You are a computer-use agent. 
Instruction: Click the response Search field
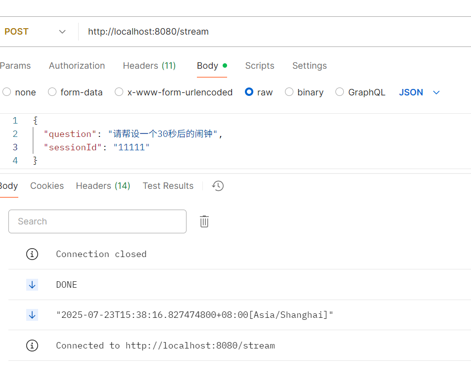pyautogui.click(x=97, y=221)
